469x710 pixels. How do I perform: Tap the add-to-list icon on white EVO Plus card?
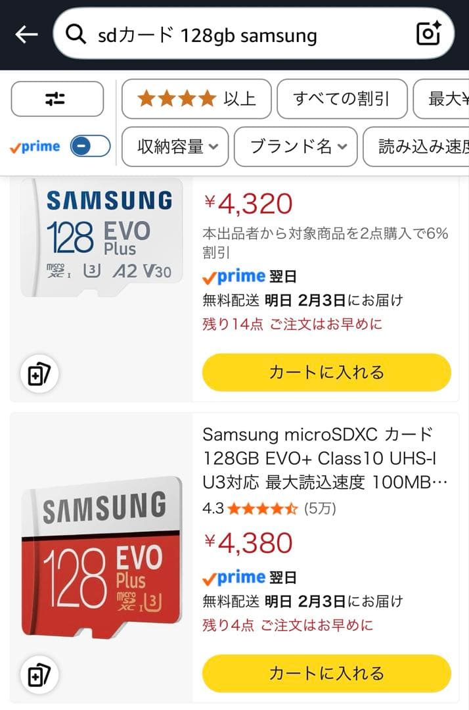(38, 373)
